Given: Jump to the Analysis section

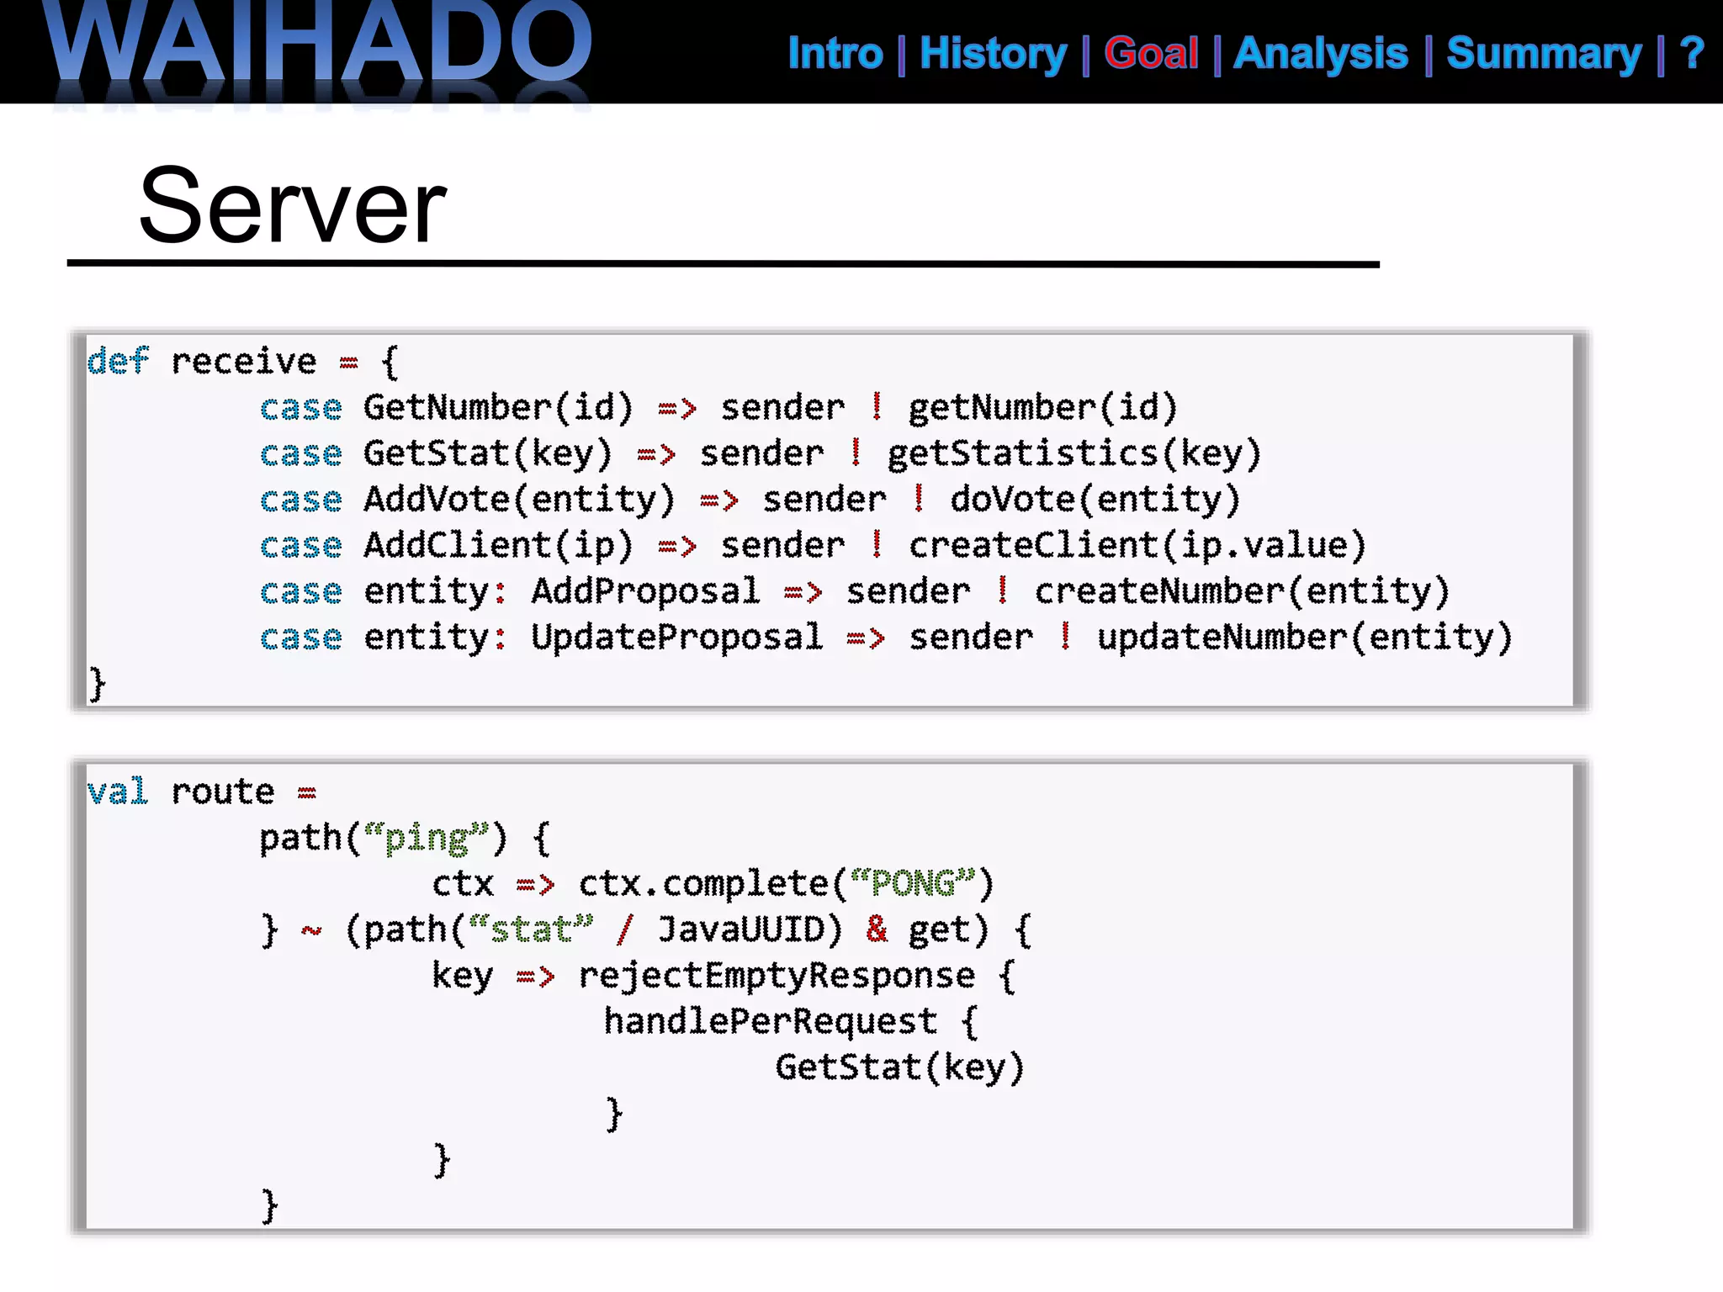Looking at the screenshot, I should (x=1321, y=53).
